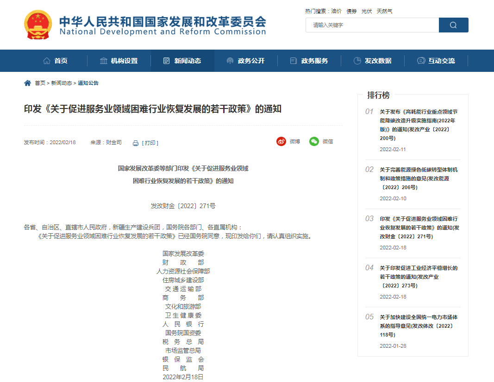Click 首页 in the breadcrumb

pyautogui.click(x=40, y=83)
